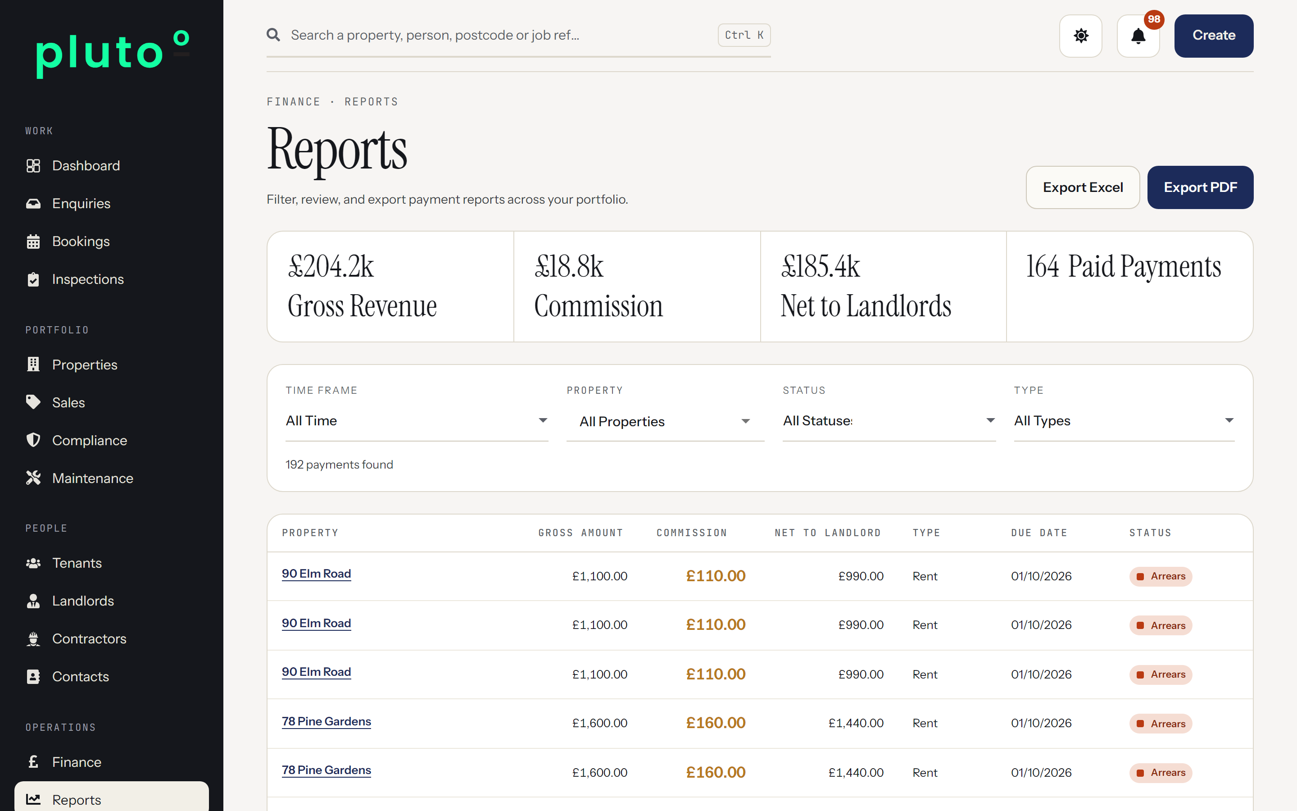Expand the Type All Types dropdown
Screen dimensions: 1297x811
click(x=1124, y=421)
